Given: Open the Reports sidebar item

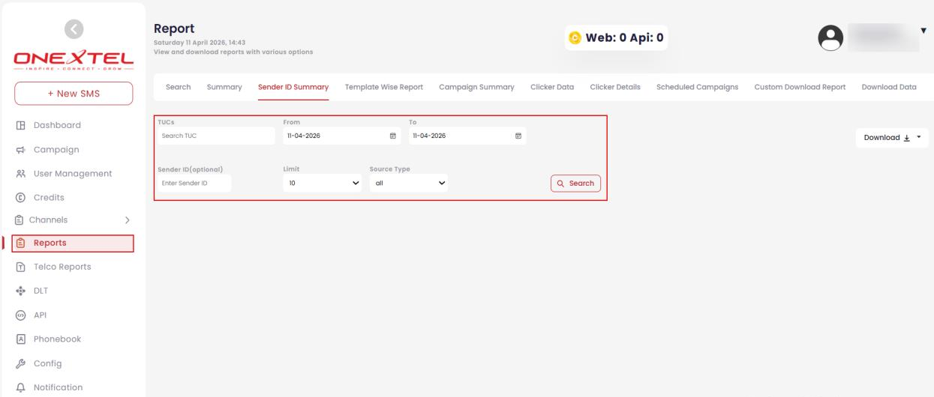Looking at the screenshot, I should [x=74, y=243].
